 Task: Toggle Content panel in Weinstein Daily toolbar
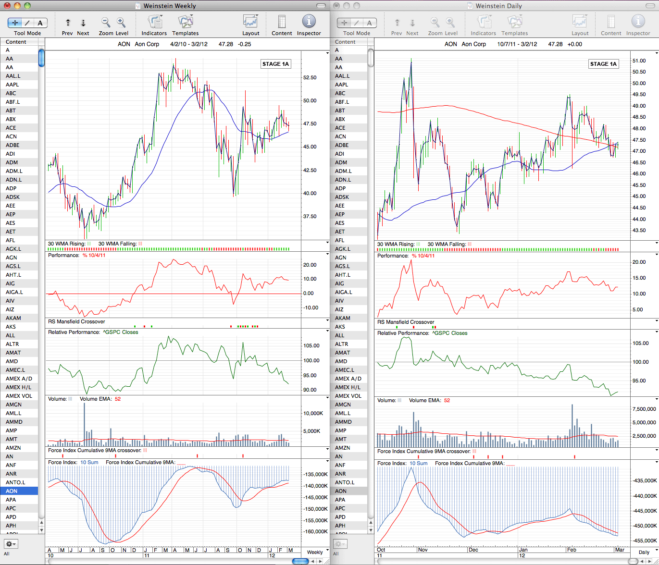pos(611,22)
